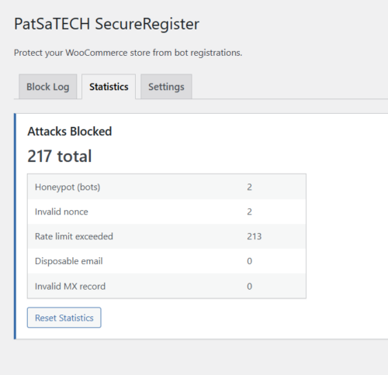Click the "Protect your WooCommerce store" description text

coord(128,53)
